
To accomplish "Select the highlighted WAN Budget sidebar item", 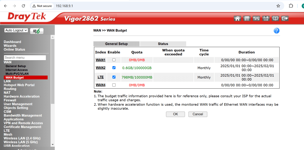I will [26, 77].
